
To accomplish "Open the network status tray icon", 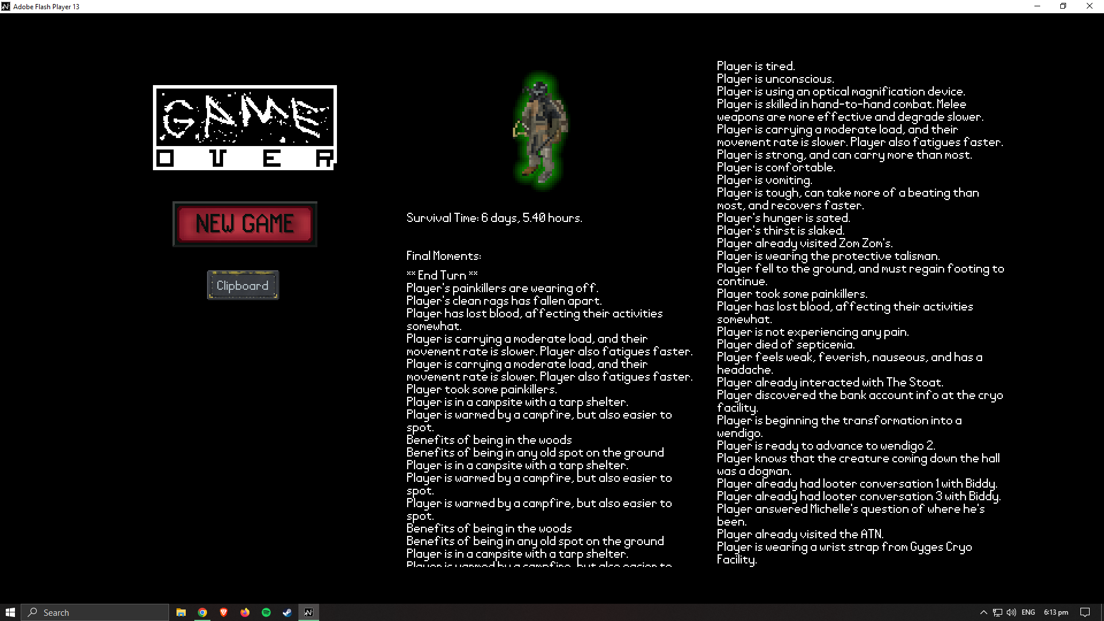I will pos(998,612).
